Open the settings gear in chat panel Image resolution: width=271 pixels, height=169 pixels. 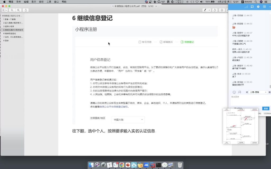(x=258, y=7)
